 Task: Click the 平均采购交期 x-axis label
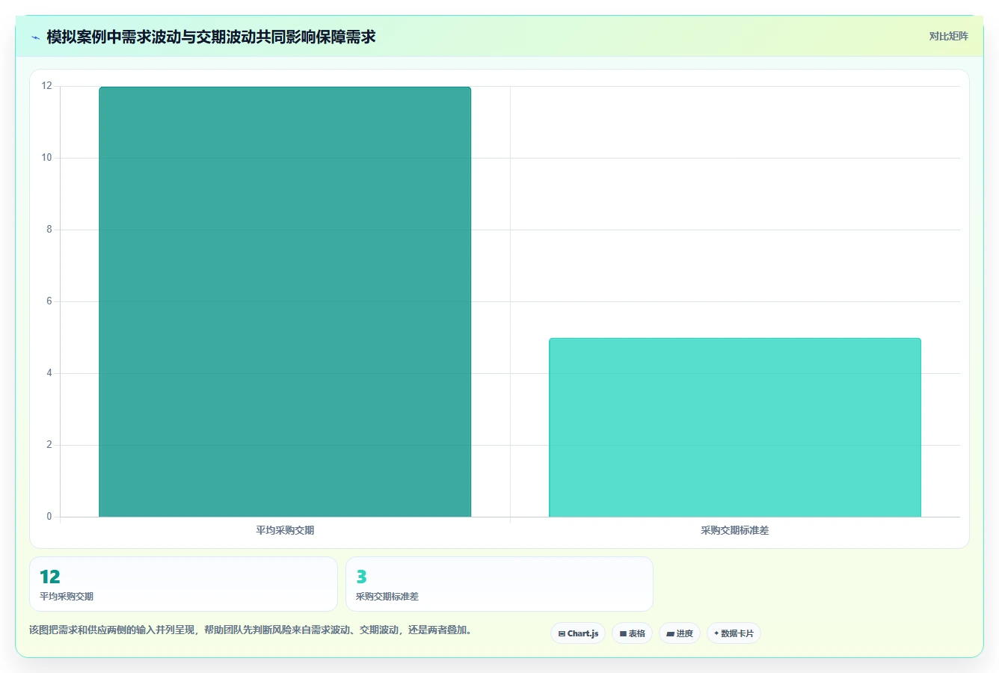(285, 530)
